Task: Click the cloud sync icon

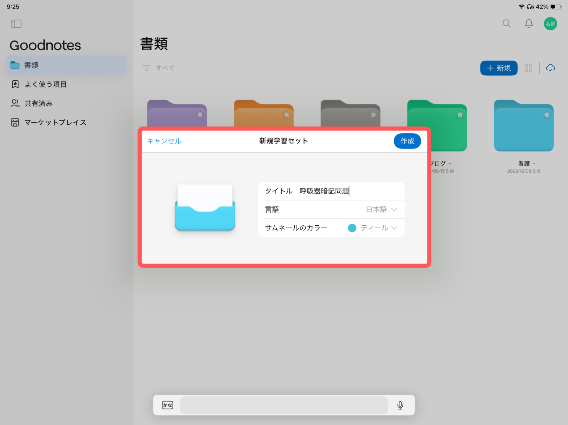Action: point(550,68)
